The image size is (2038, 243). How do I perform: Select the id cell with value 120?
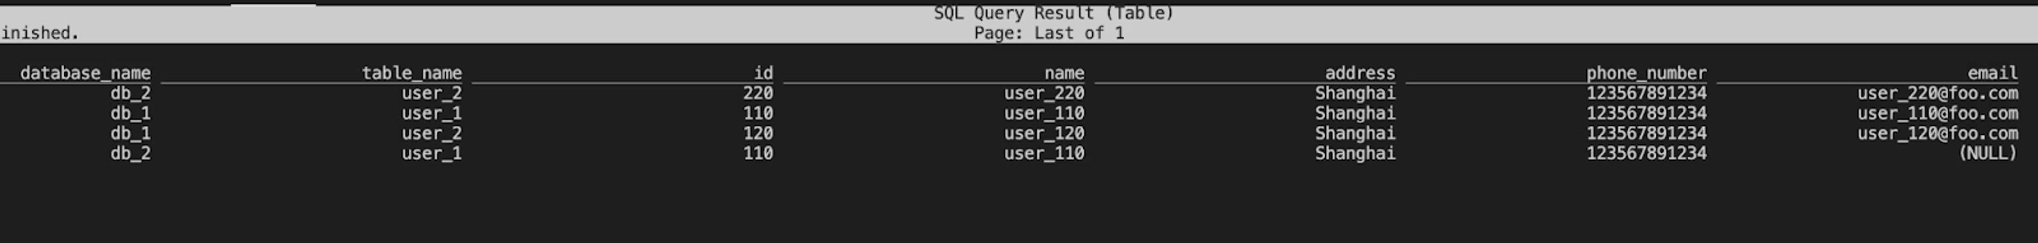(x=758, y=134)
